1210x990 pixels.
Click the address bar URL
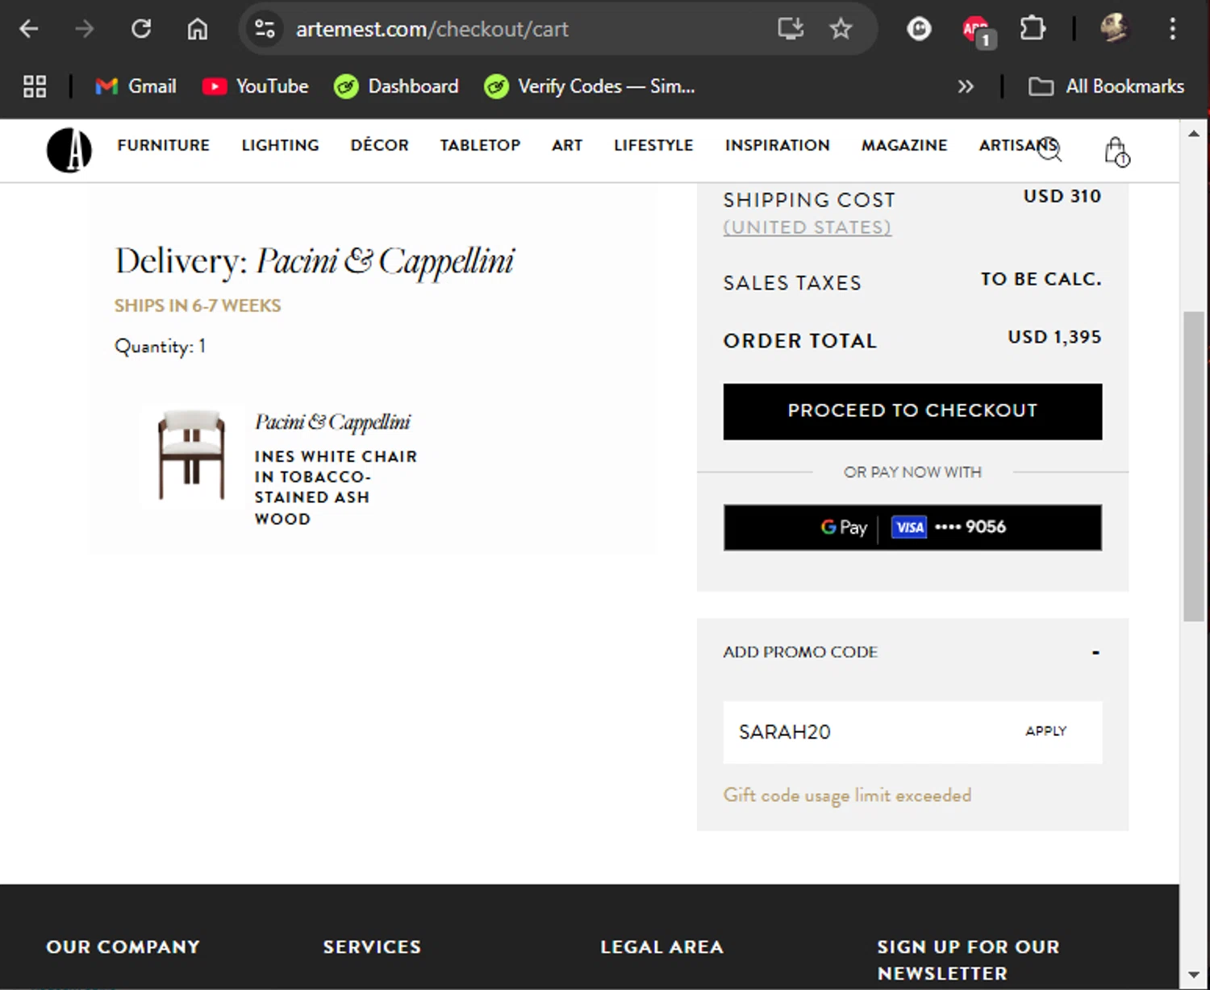pos(432,29)
